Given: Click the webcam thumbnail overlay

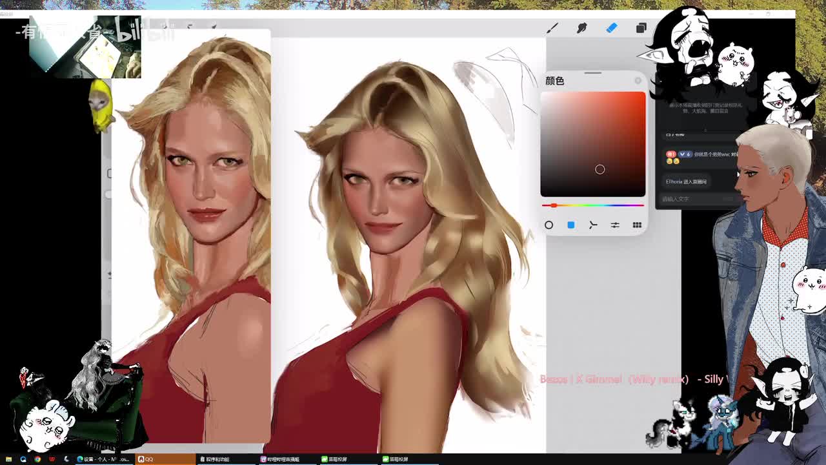Looking at the screenshot, I should pos(85,47).
